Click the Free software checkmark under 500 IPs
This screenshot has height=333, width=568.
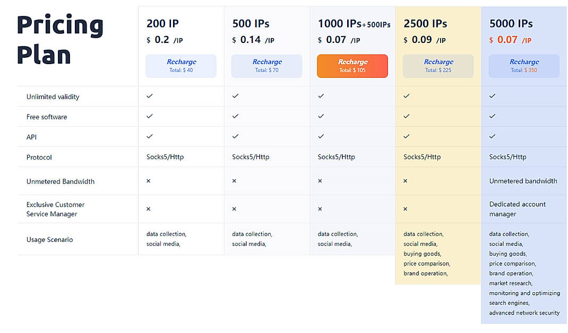235,117
